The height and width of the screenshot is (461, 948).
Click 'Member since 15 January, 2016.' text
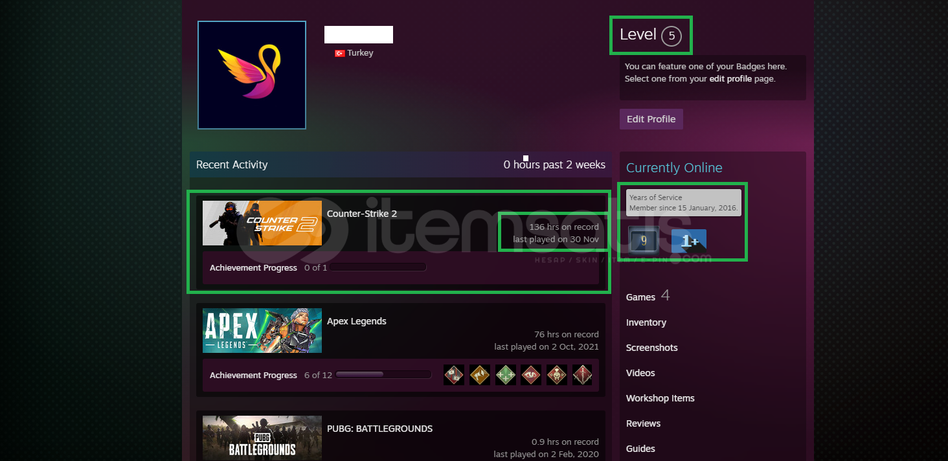pos(684,208)
